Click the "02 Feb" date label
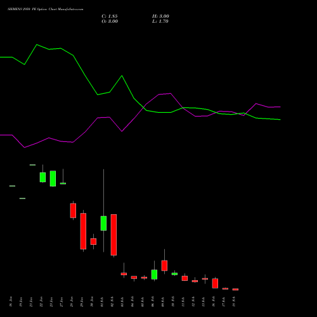 [x=112, y=302]
